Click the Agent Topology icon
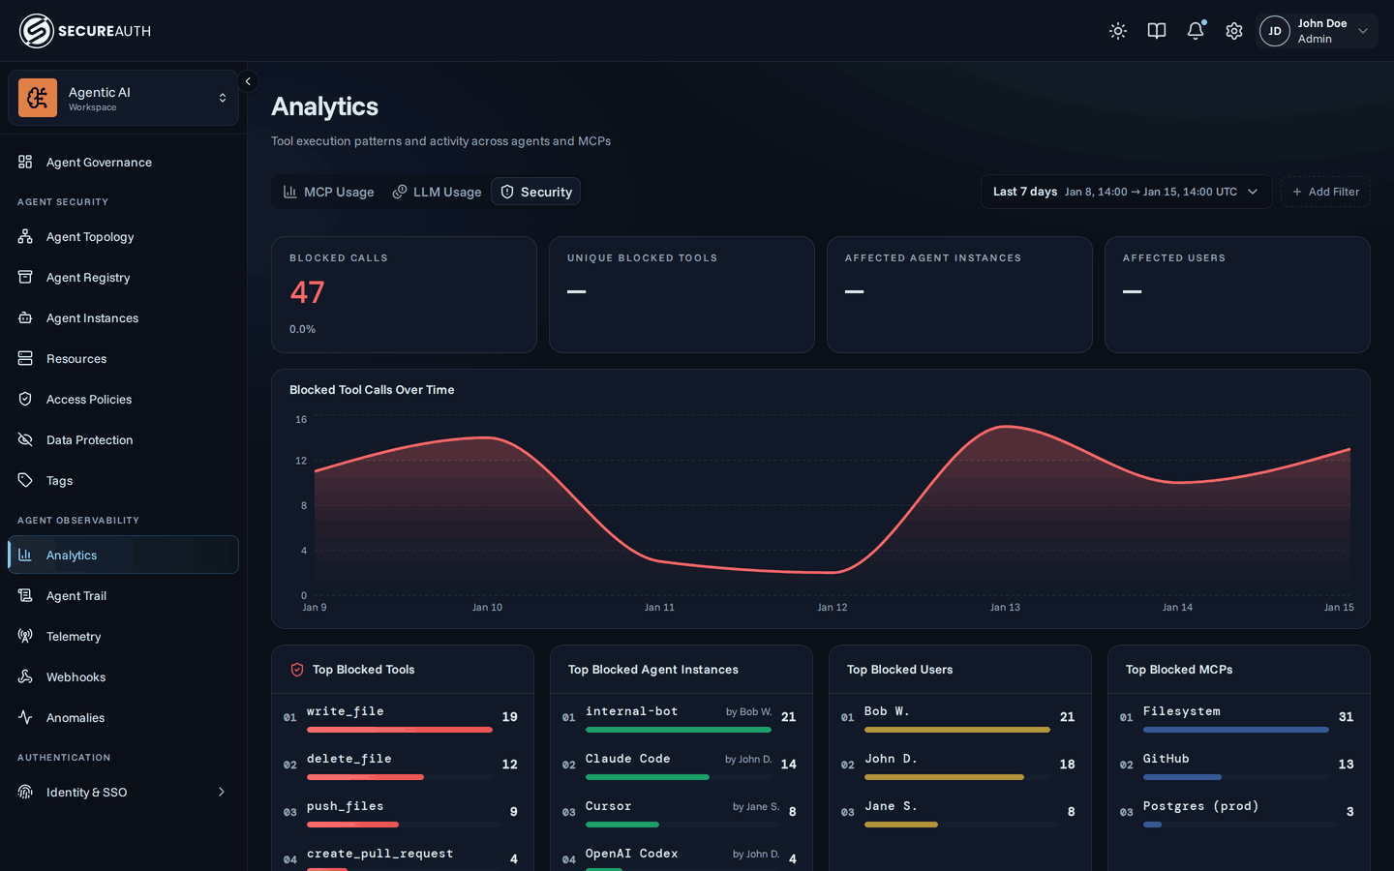Viewport: 1394px width, 871px height. [25, 236]
